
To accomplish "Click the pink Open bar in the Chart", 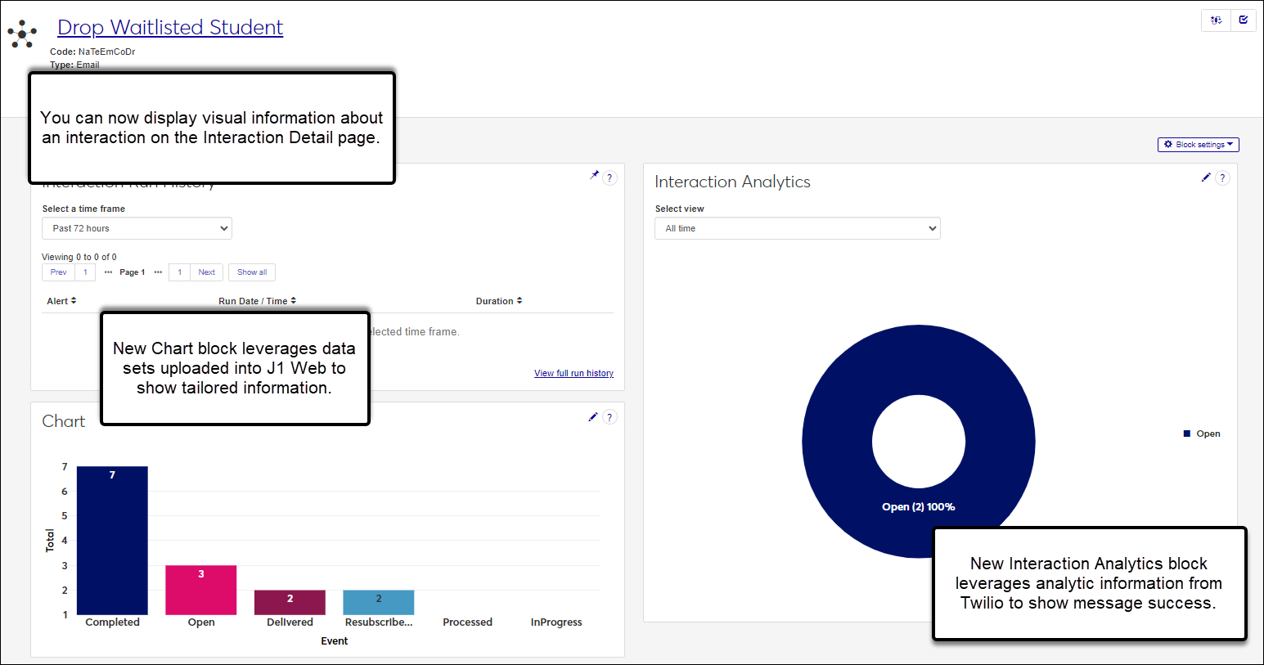I will click(x=201, y=590).
